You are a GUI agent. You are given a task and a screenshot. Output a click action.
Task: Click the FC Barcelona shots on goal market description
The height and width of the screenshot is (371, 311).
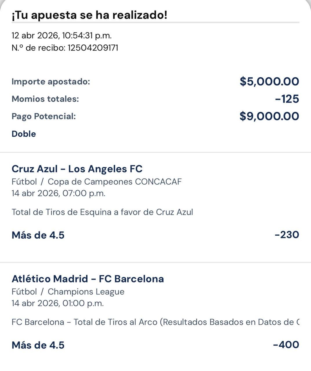pos(155,322)
